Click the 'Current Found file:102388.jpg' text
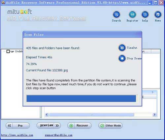165x140 pixels. (x=47, y=70)
